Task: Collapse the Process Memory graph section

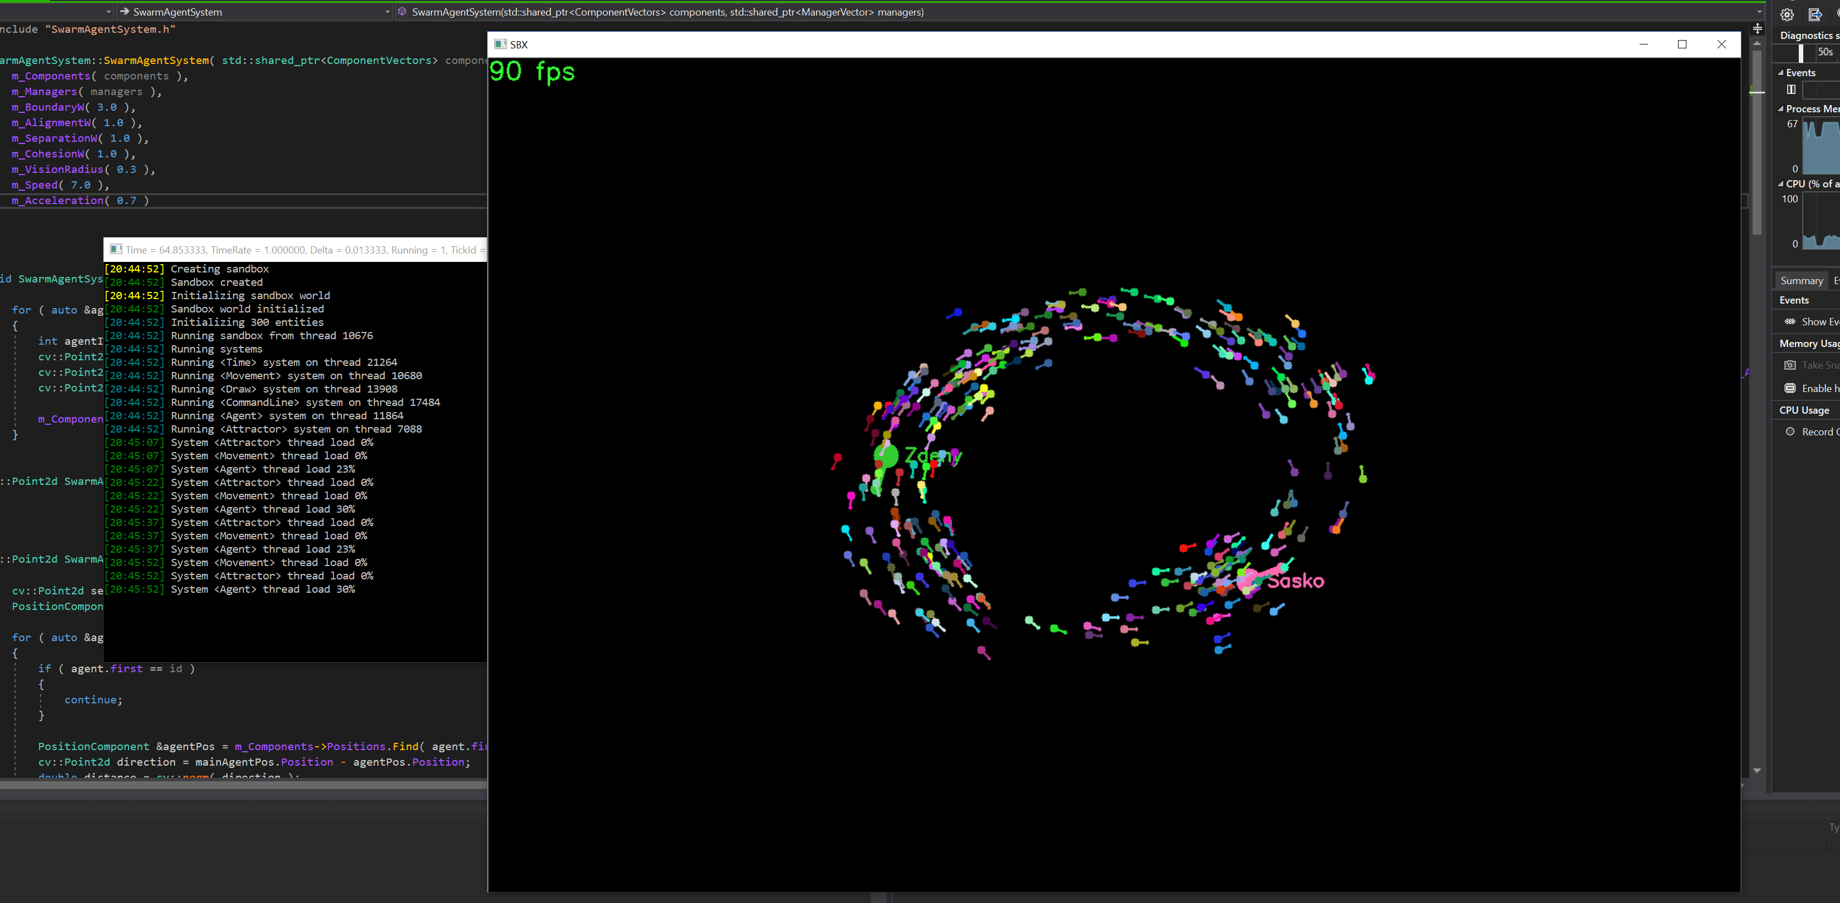Action: [x=1780, y=109]
